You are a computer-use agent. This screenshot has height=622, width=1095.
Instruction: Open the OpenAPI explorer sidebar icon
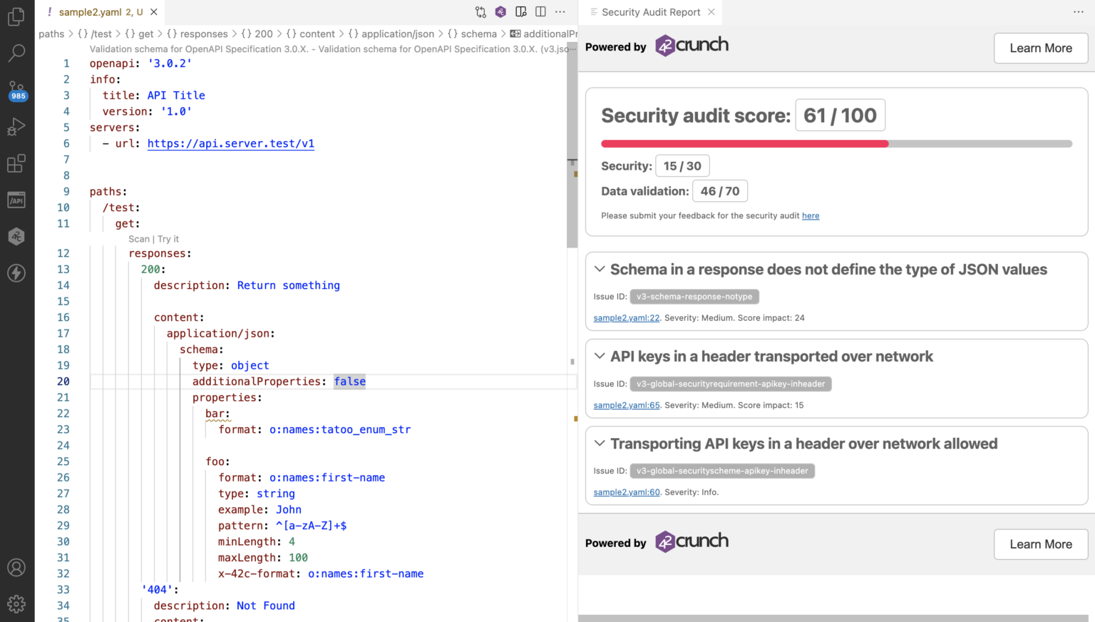pyautogui.click(x=16, y=200)
